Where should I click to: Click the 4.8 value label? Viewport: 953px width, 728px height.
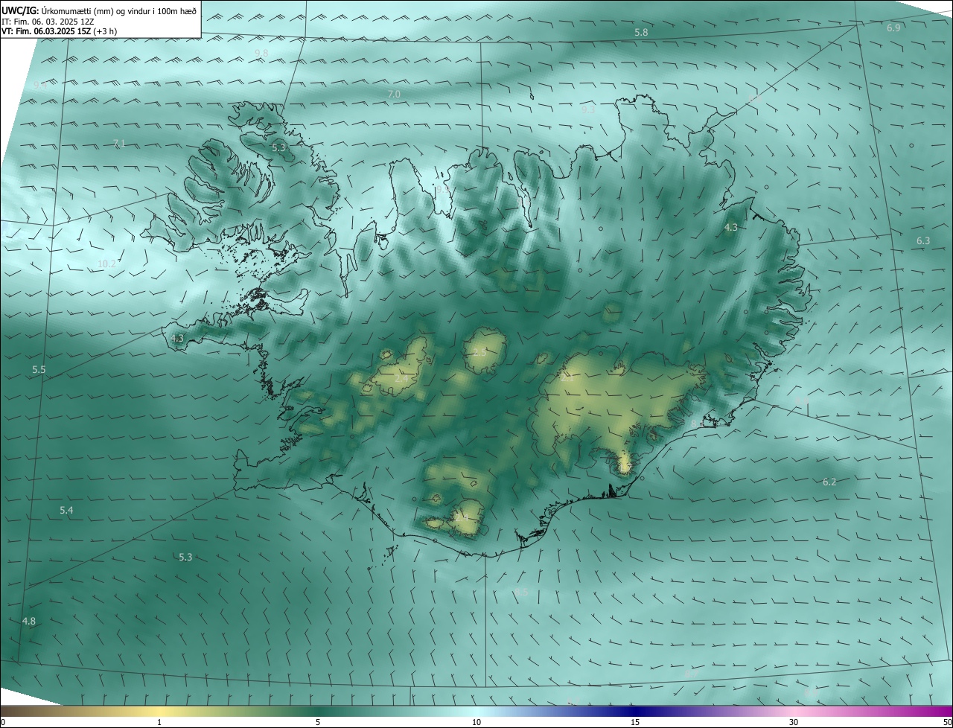click(x=28, y=621)
